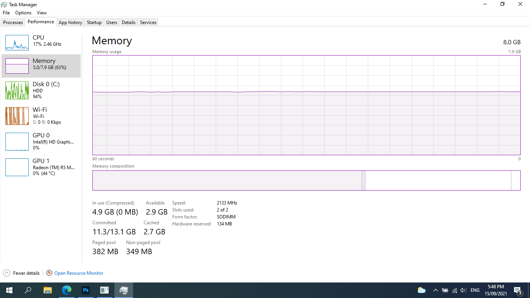The width and height of the screenshot is (530, 298).
Task: Click the 8.0 GB total memory label
Action: 512,42
